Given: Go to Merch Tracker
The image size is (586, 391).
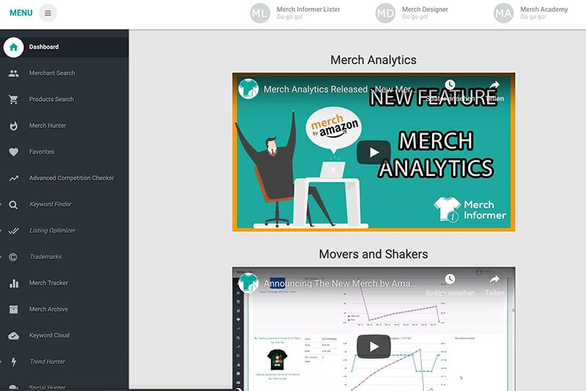Looking at the screenshot, I should click(x=48, y=283).
